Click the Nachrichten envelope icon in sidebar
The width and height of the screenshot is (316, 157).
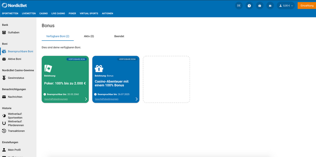click(4, 97)
